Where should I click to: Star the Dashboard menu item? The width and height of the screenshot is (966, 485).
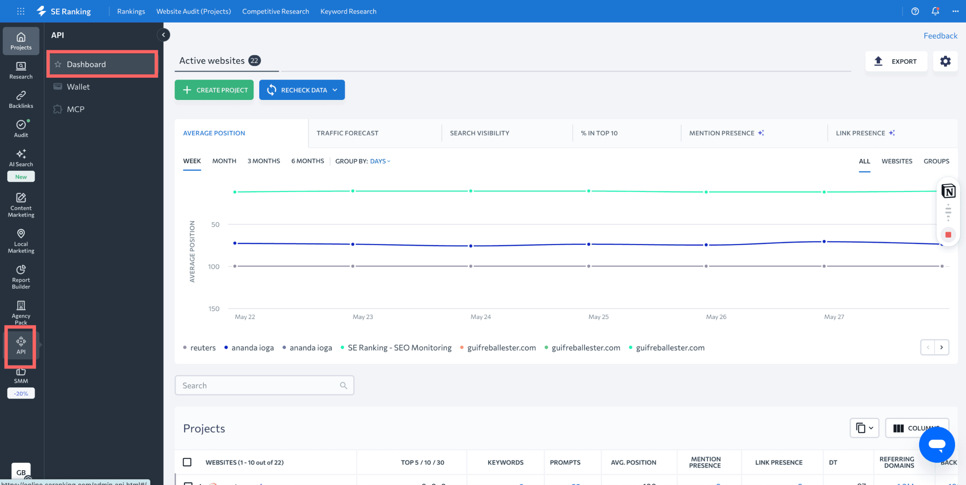[x=58, y=64]
